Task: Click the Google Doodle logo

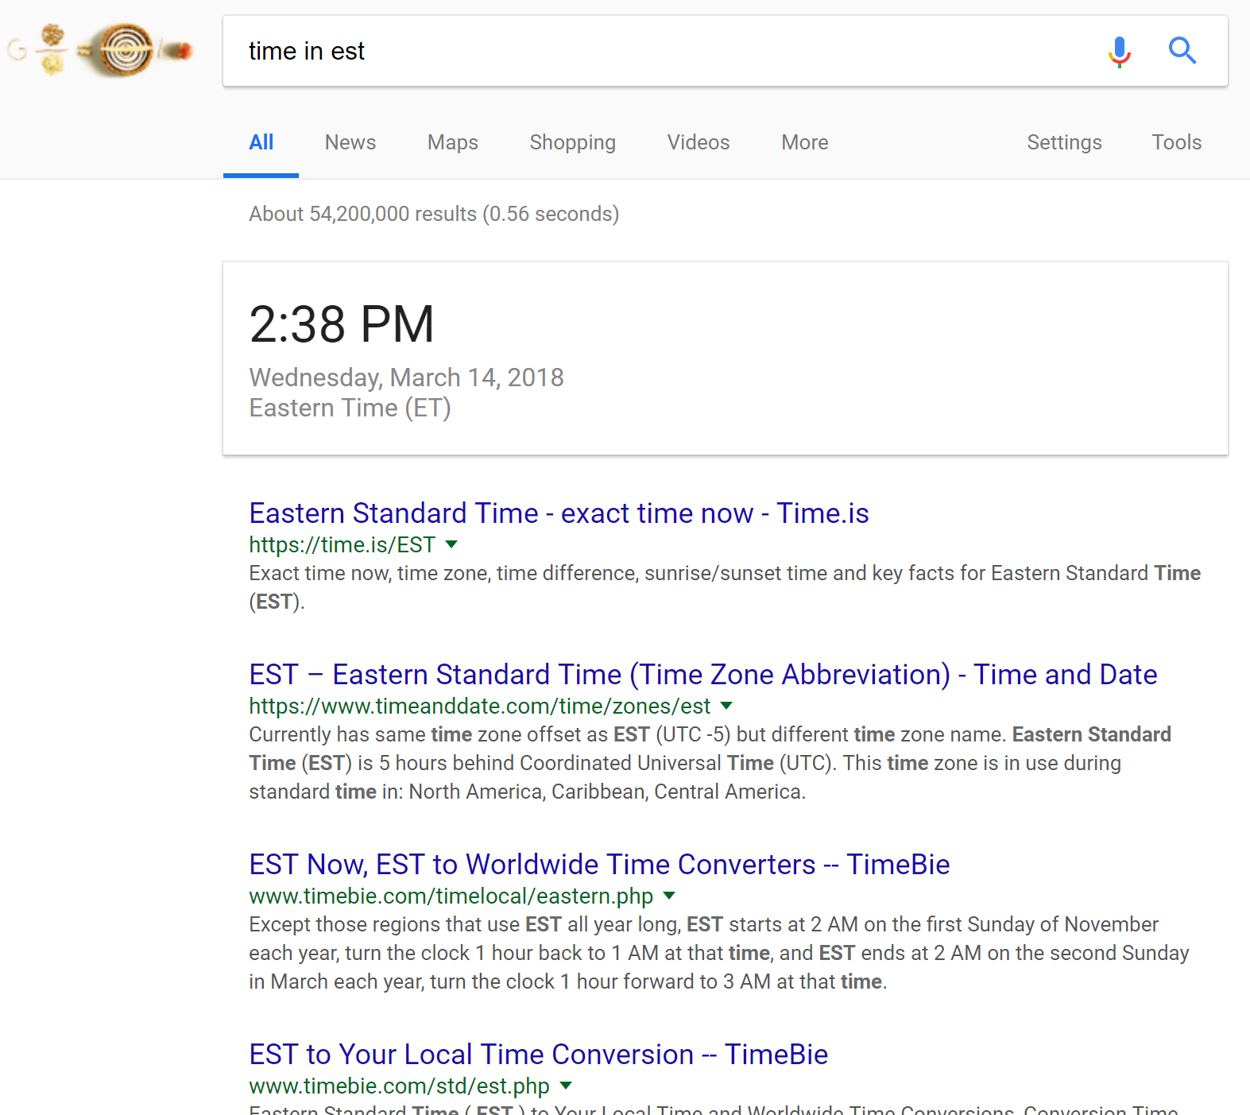Action: 102,50
